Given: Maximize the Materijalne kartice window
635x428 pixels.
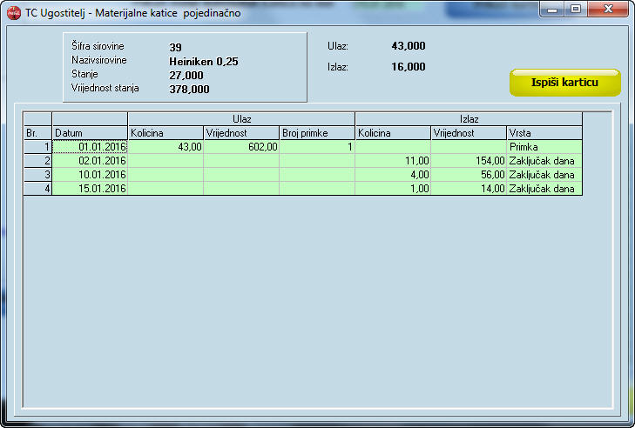Looking at the screenshot, I should pos(576,10).
